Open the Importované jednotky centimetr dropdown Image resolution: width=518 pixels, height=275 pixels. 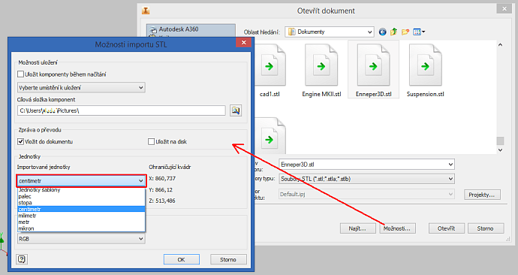tap(81, 181)
